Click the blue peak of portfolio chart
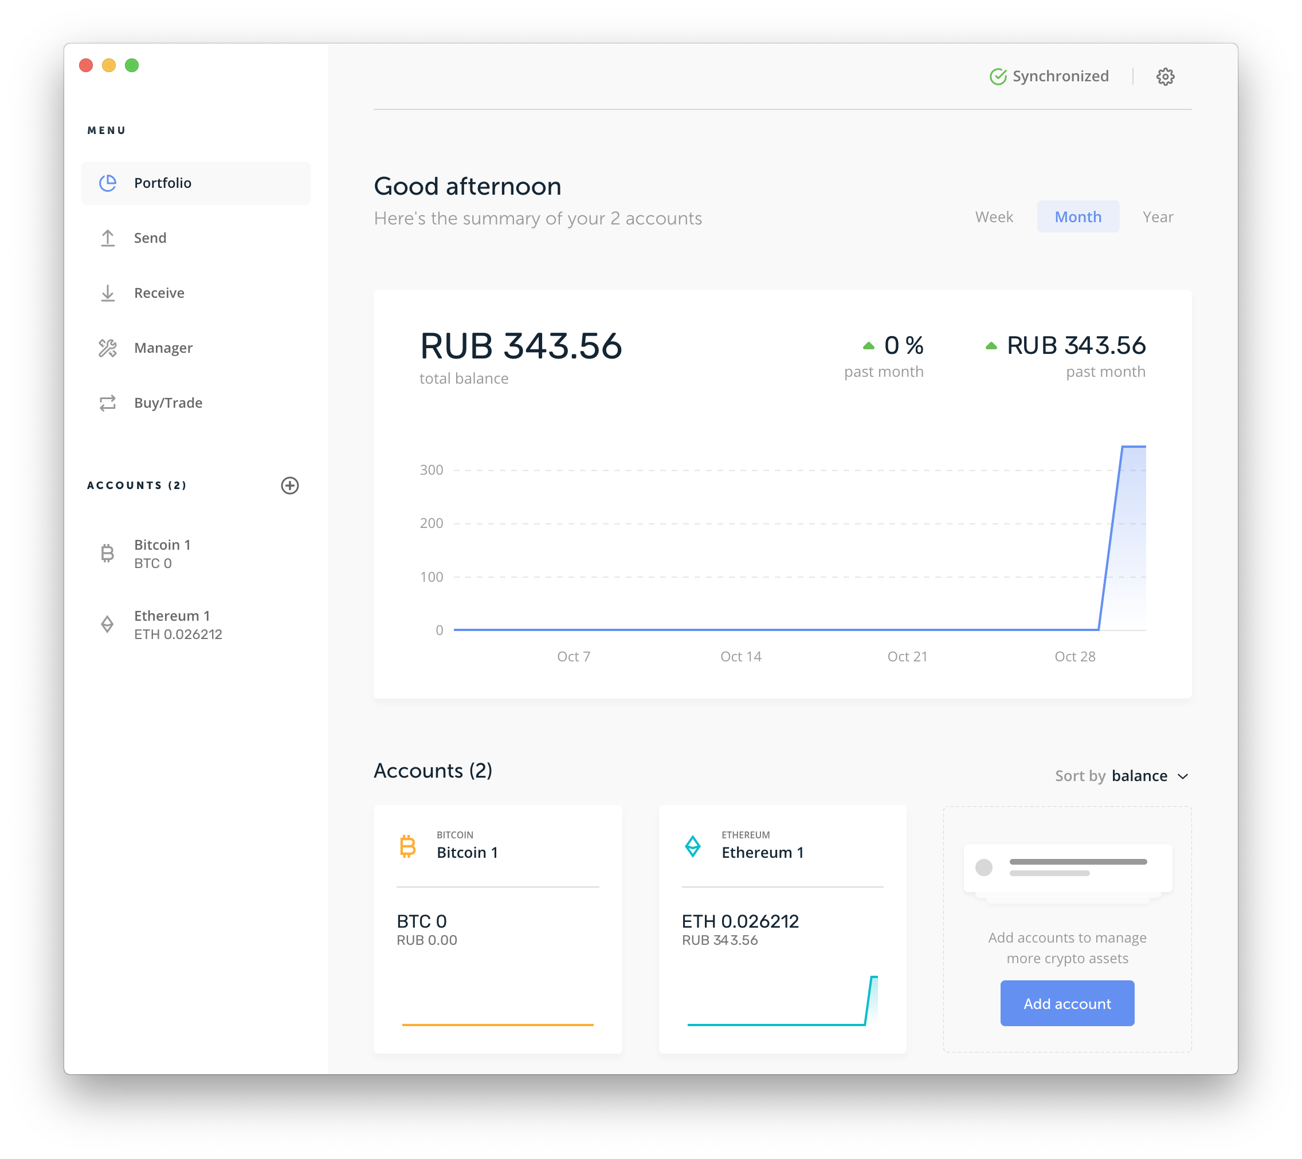The image size is (1302, 1159). click(x=1133, y=447)
